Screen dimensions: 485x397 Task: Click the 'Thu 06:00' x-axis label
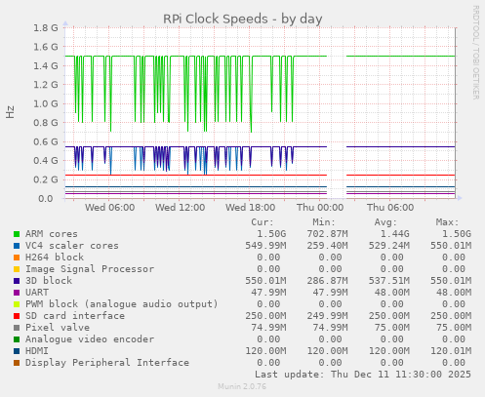[x=390, y=208]
